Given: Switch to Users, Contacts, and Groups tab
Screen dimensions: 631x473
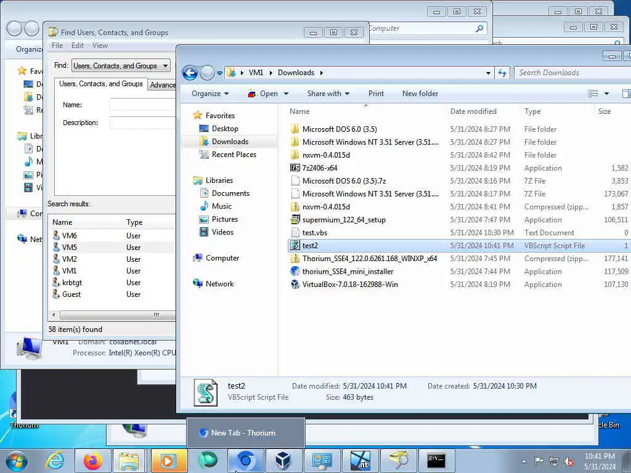Looking at the screenshot, I should 100,84.
